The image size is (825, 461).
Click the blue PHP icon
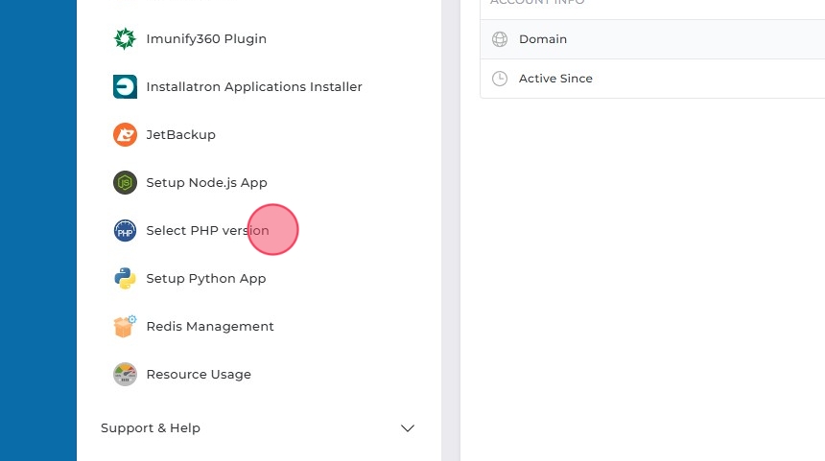[125, 231]
